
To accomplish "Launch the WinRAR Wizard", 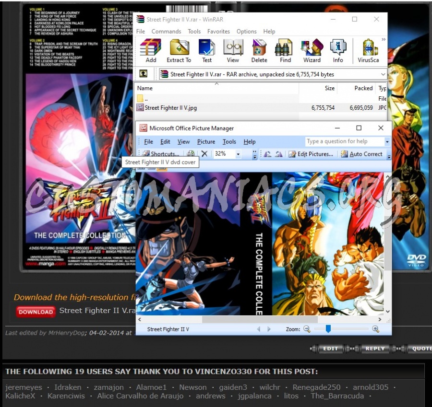I will (312, 51).
